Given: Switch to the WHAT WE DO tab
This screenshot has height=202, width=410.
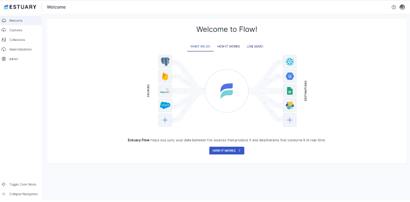Looking at the screenshot, I should click(200, 47).
